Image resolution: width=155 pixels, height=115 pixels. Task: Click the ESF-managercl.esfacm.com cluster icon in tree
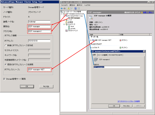point(64,14)
